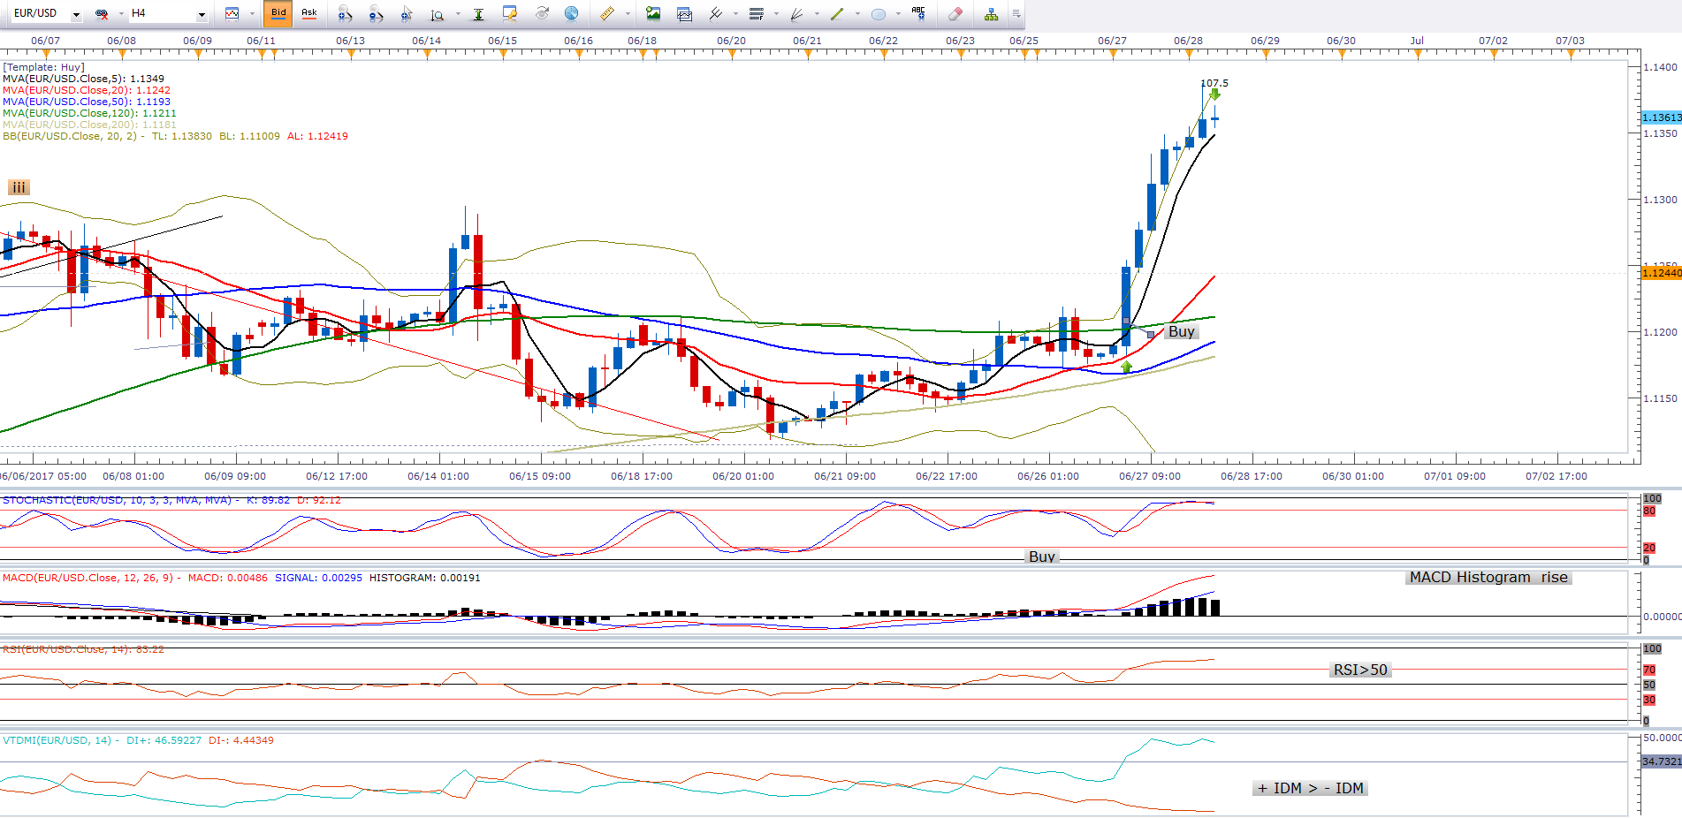Click the ABC text label tool
Screen dimensions: 1682x818
click(x=918, y=13)
